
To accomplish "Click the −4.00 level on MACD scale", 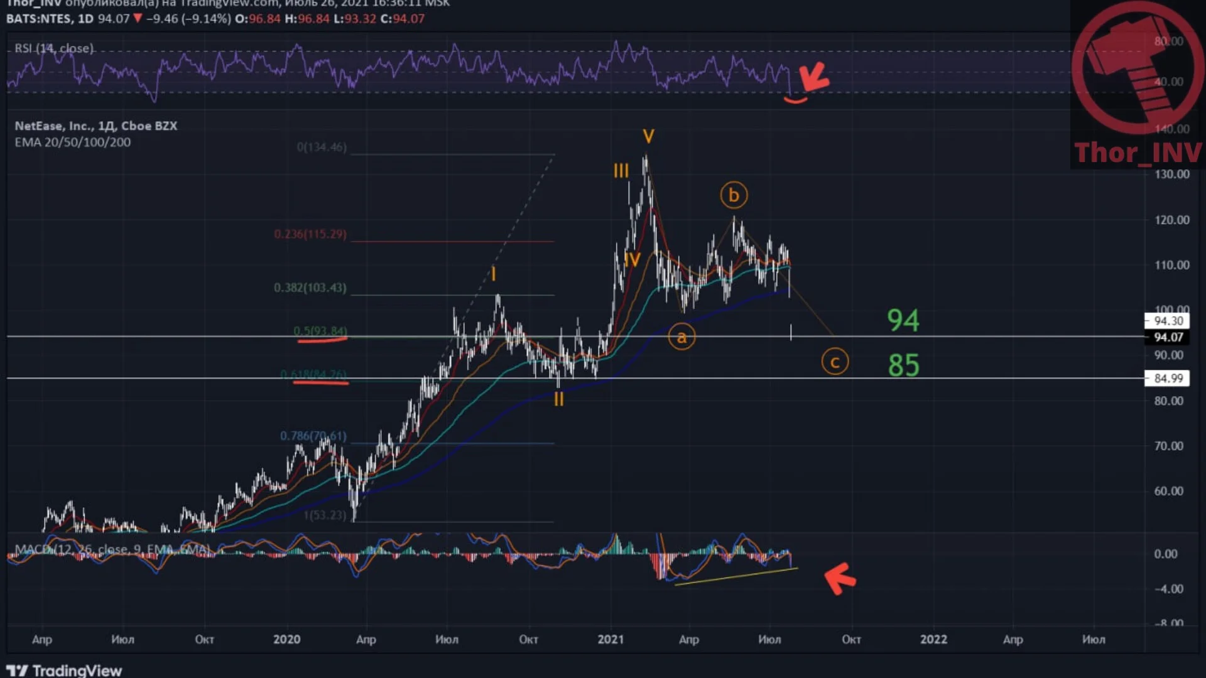I will 1168,589.
